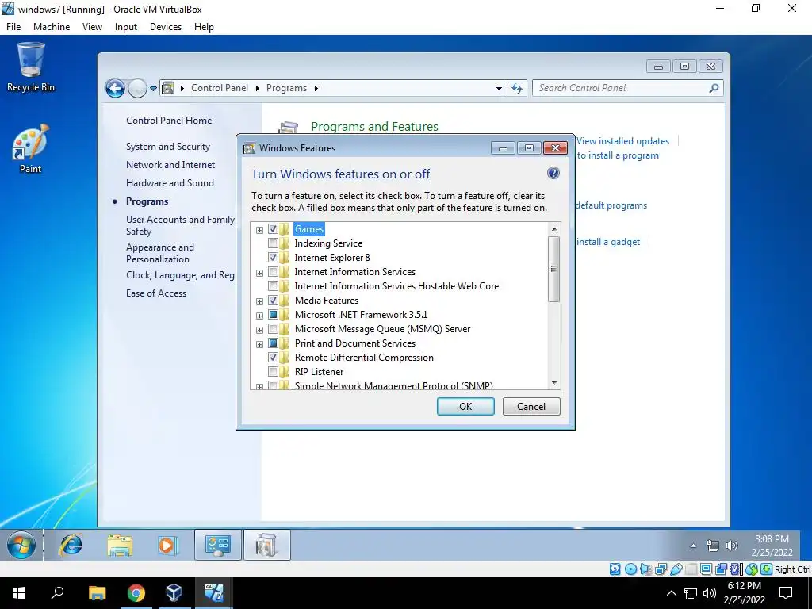Launch Chrome from host taskbar
This screenshot has height=609, width=812.
(x=136, y=593)
